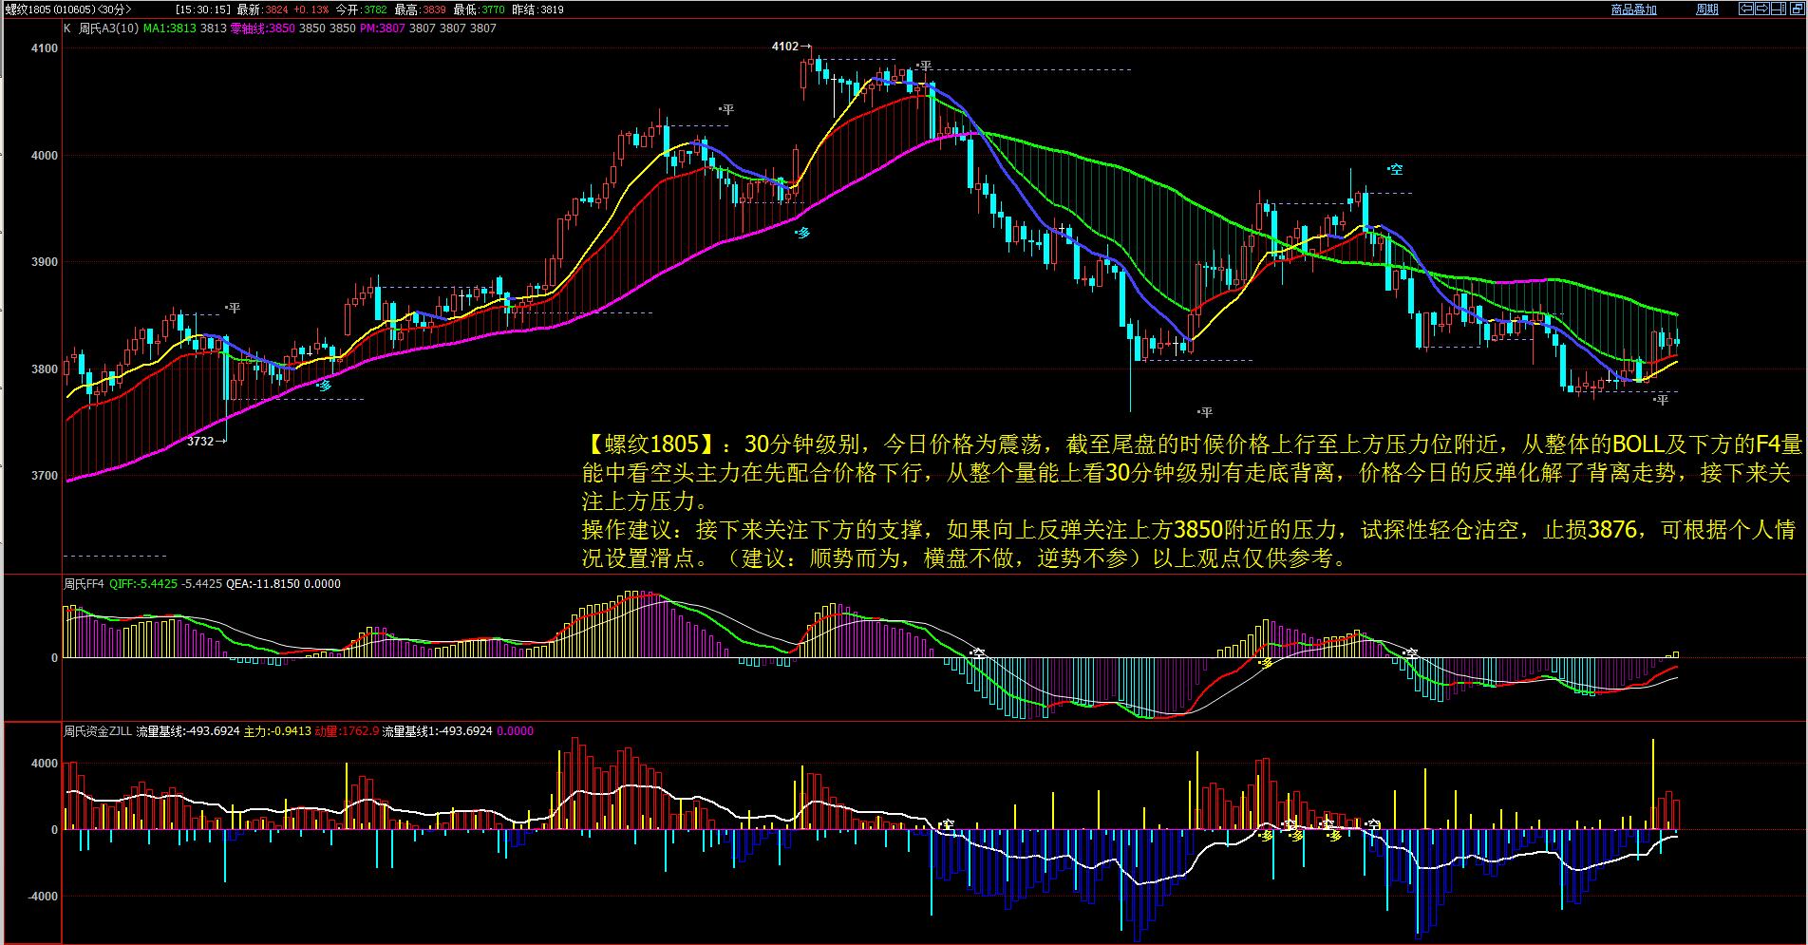The height and width of the screenshot is (945, 1808).
Task: Select the 周氏A3(10) indicator name
Action: point(108,28)
